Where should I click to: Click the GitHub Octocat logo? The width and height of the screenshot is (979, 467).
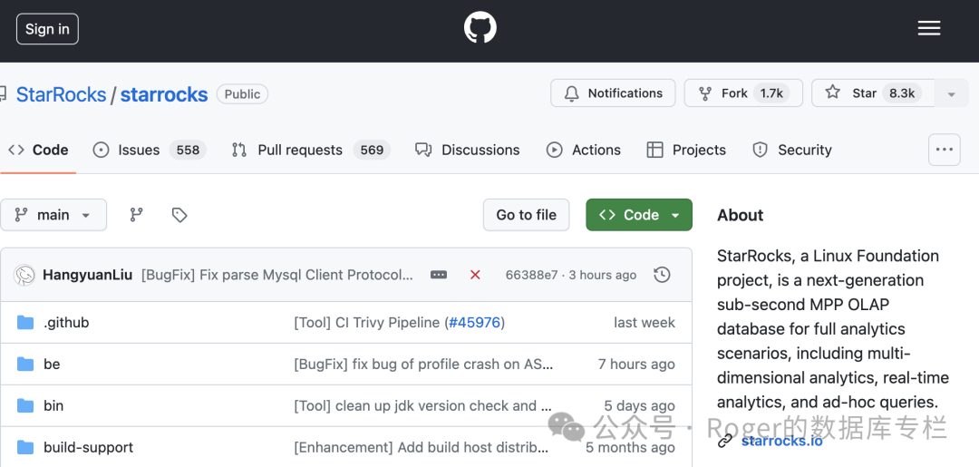point(480,29)
